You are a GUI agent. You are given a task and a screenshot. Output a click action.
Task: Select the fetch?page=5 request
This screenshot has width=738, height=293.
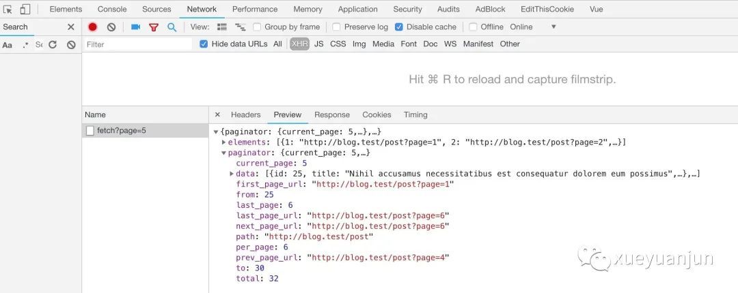point(122,131)
